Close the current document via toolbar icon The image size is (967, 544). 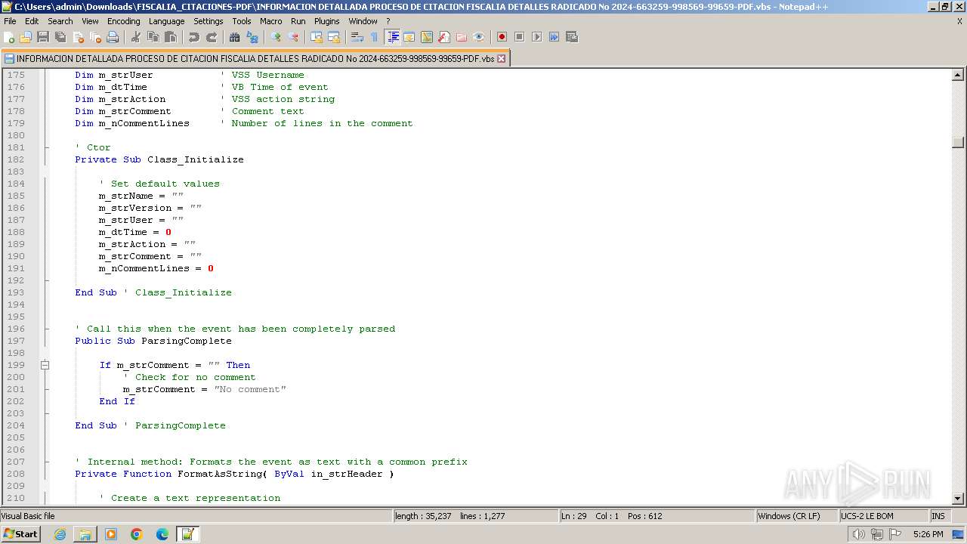click(x=78, y=37)
